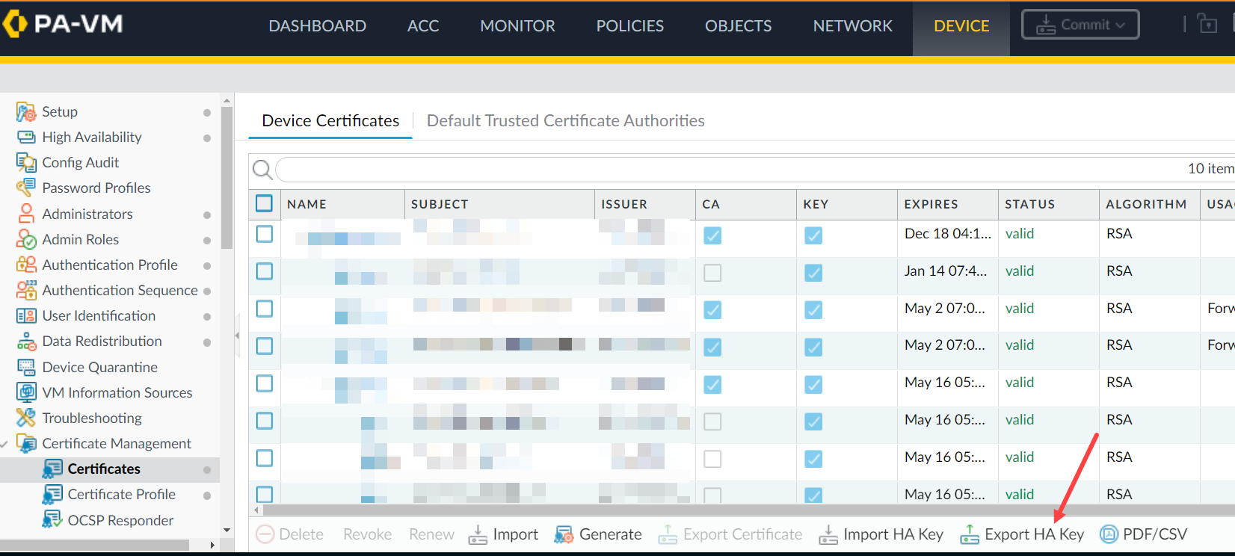Open the Commit dropdown
This screenshot has width=1235, height=556.
coord(1080,25)
